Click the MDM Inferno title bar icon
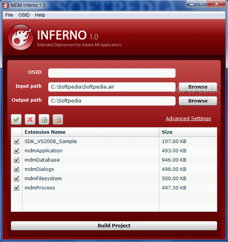 pyautogui.click(x=6, y=5)
